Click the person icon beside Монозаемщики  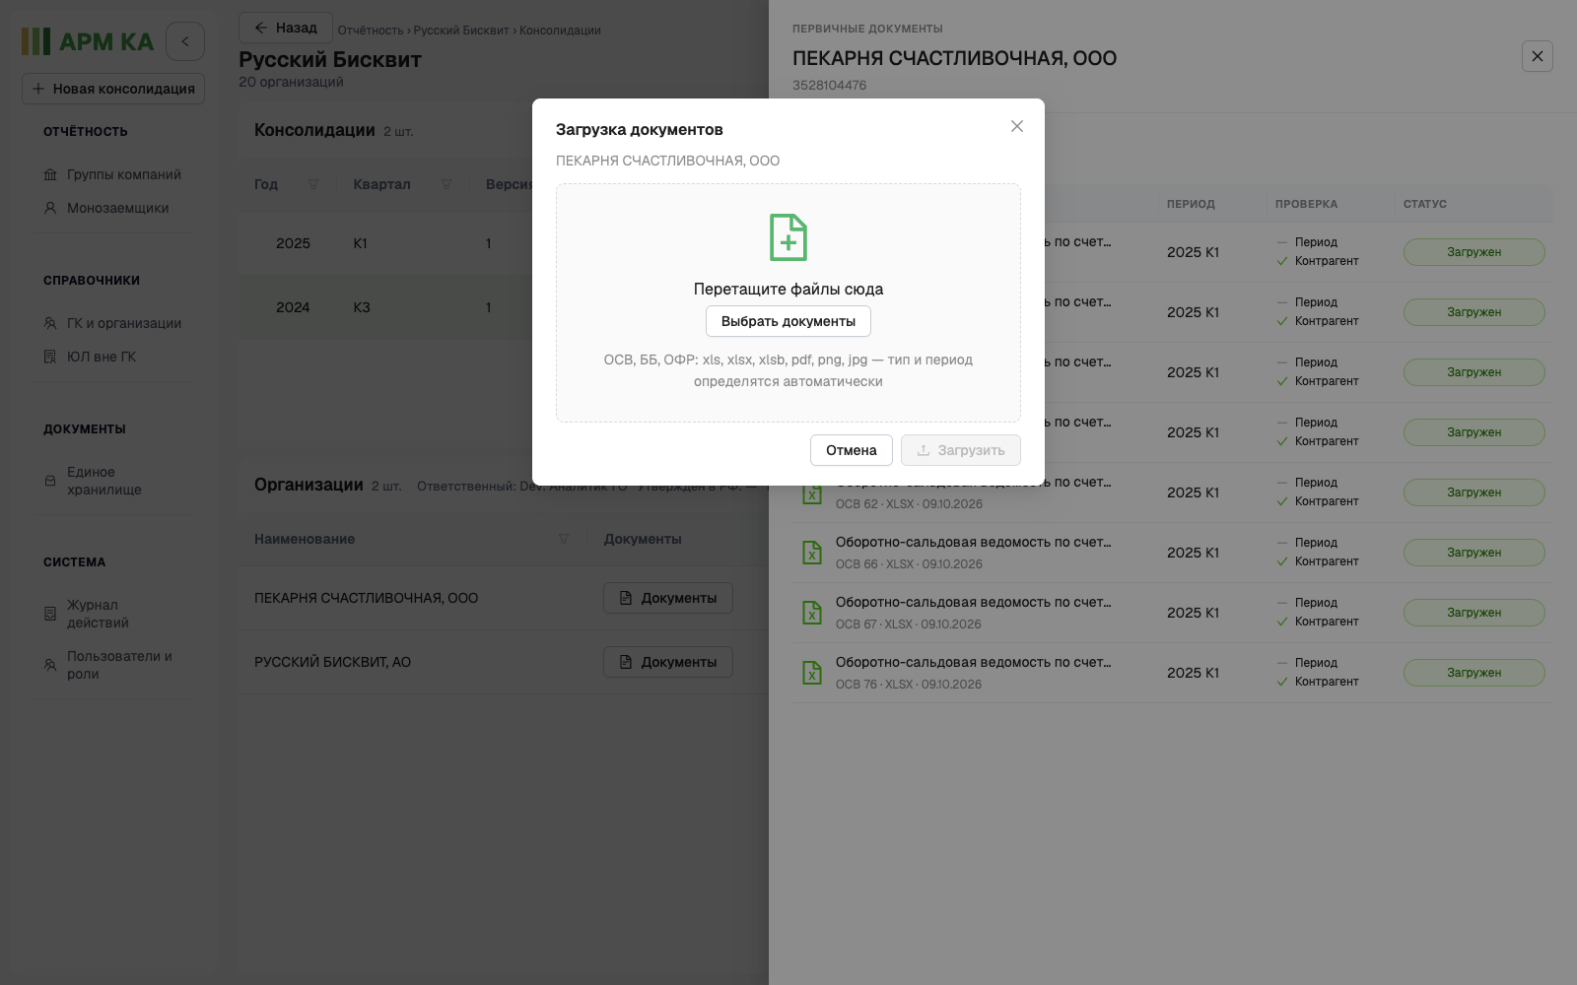(50, 208)
